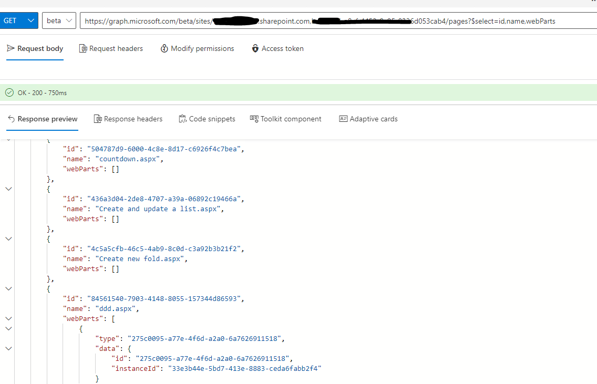The height and width of the screenshot is (384, 597).
Task: Collapse the Create new fold.aspx entry
Action: (8, 238)
